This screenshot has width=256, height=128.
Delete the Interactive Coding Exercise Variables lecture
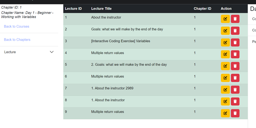[235, 42]
